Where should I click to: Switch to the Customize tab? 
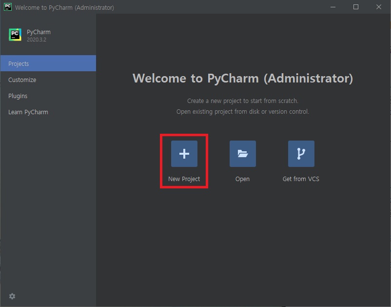click(x=48, y=80)
